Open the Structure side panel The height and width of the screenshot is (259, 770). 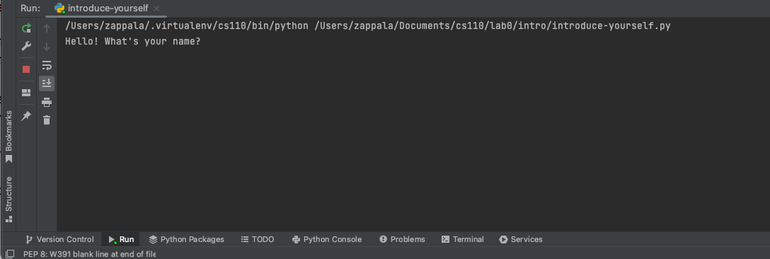click(8, 200)
